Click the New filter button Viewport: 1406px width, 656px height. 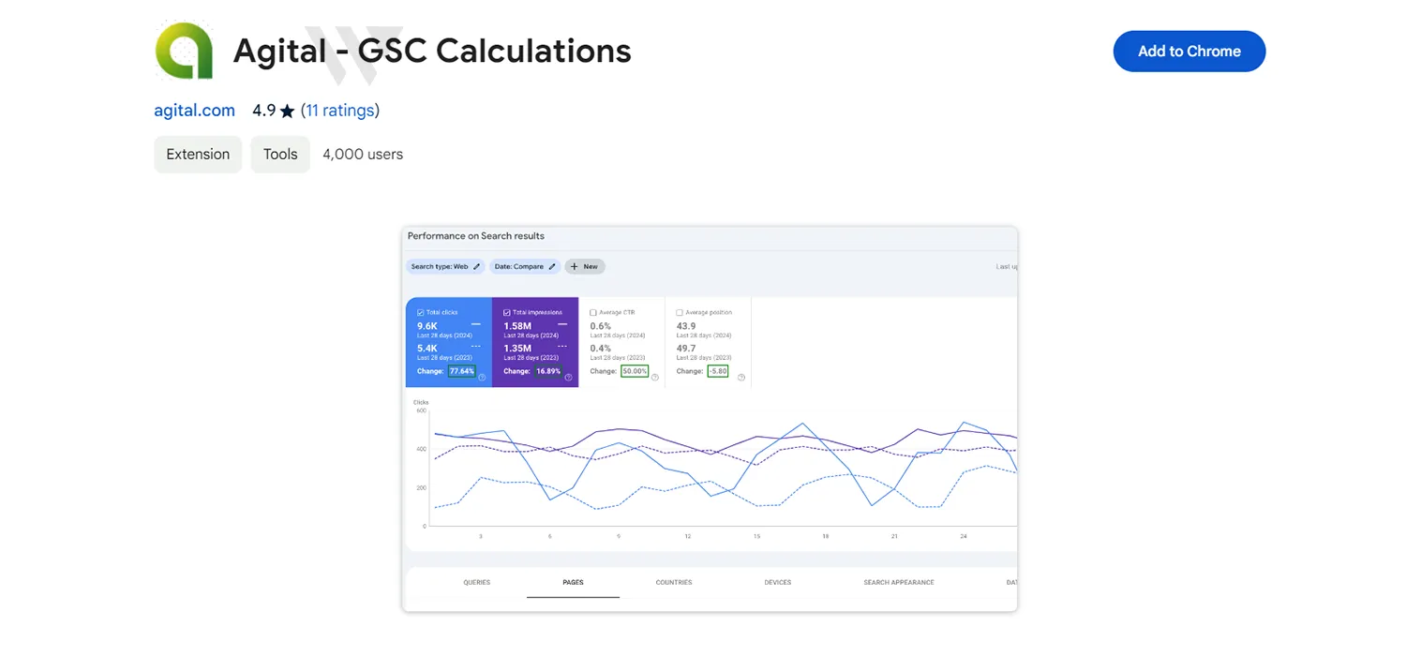coord(585,266)
